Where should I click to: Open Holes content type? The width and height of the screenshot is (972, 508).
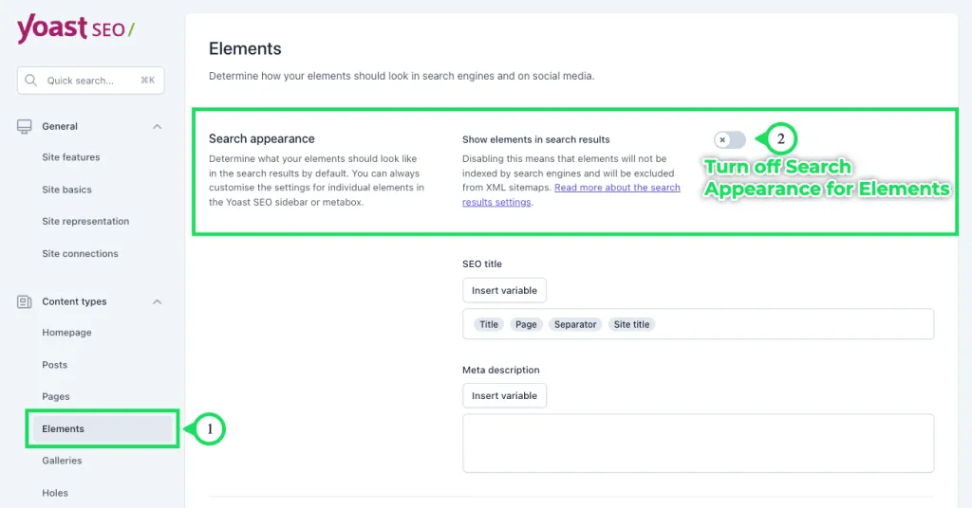(55, 493)
